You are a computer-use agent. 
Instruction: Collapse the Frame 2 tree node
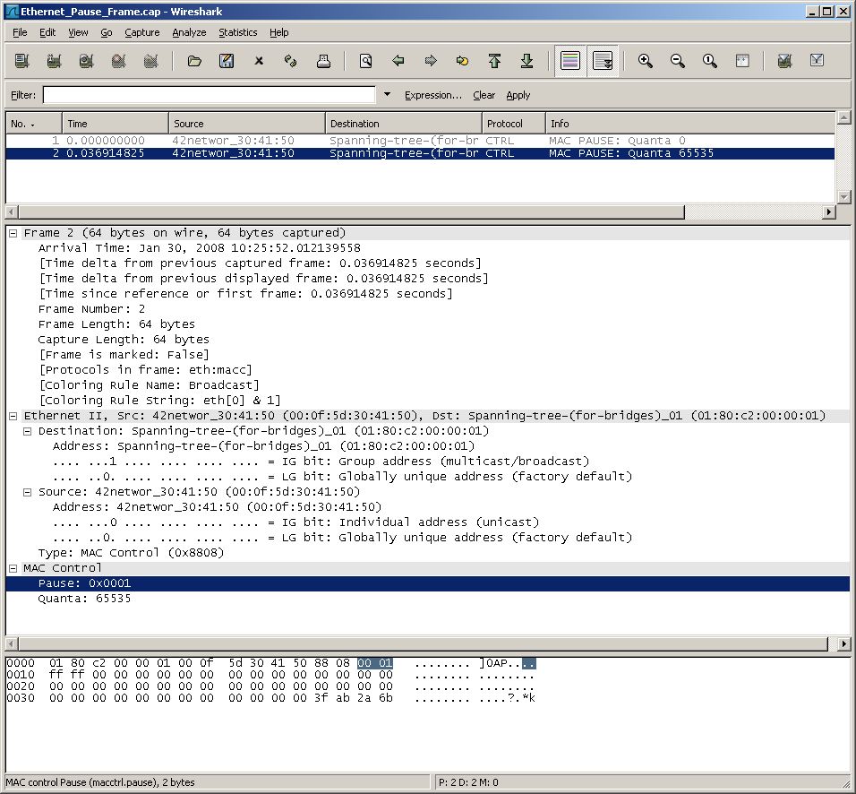[13, 233]
